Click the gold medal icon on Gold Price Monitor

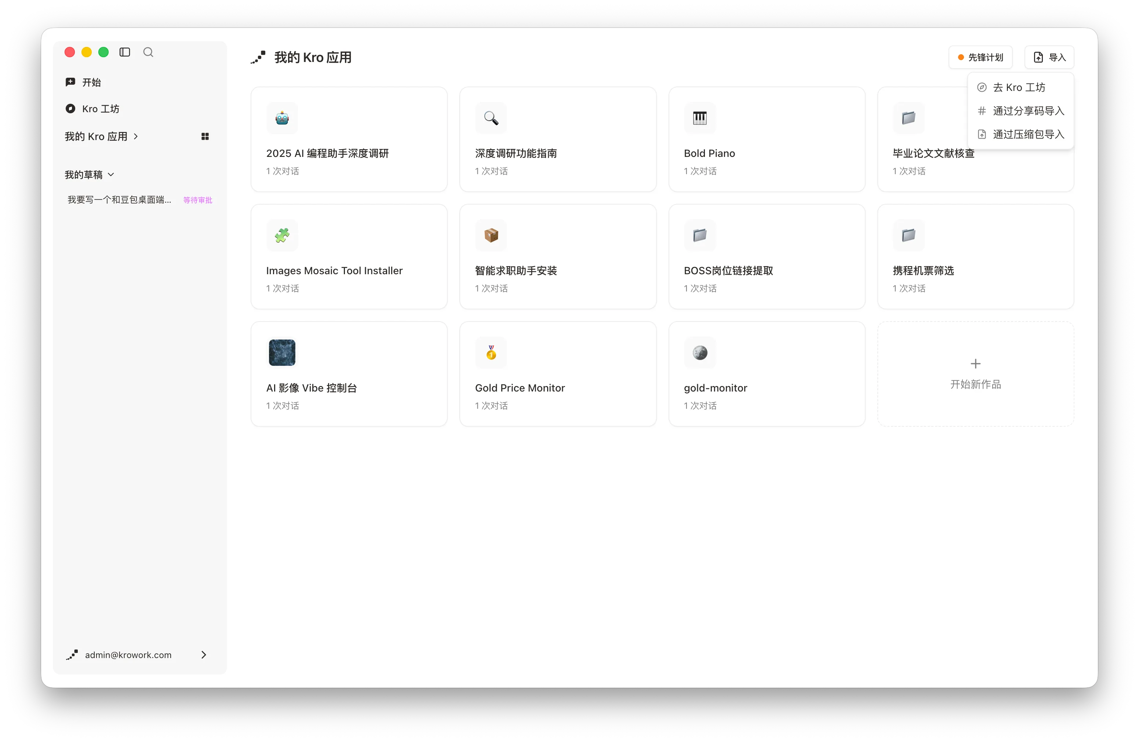point(491,352)
